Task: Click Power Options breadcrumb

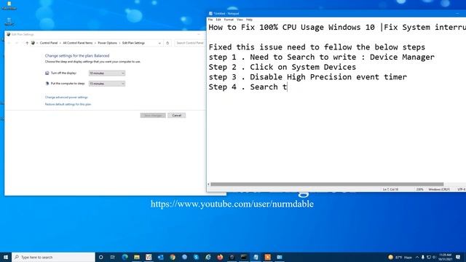Action: (107, 43)
